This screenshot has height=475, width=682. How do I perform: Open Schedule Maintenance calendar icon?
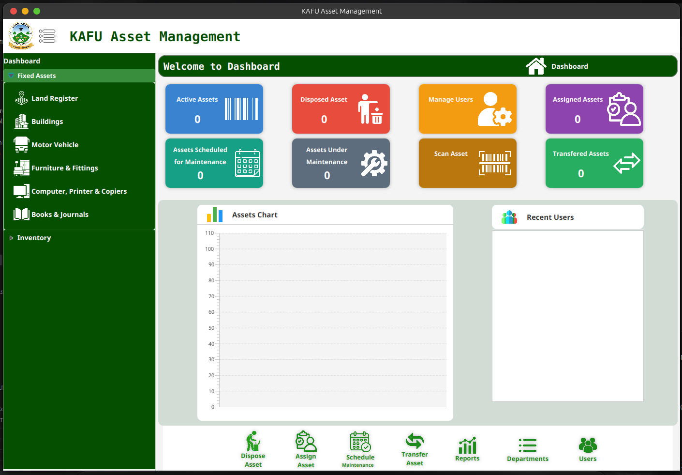360,442
